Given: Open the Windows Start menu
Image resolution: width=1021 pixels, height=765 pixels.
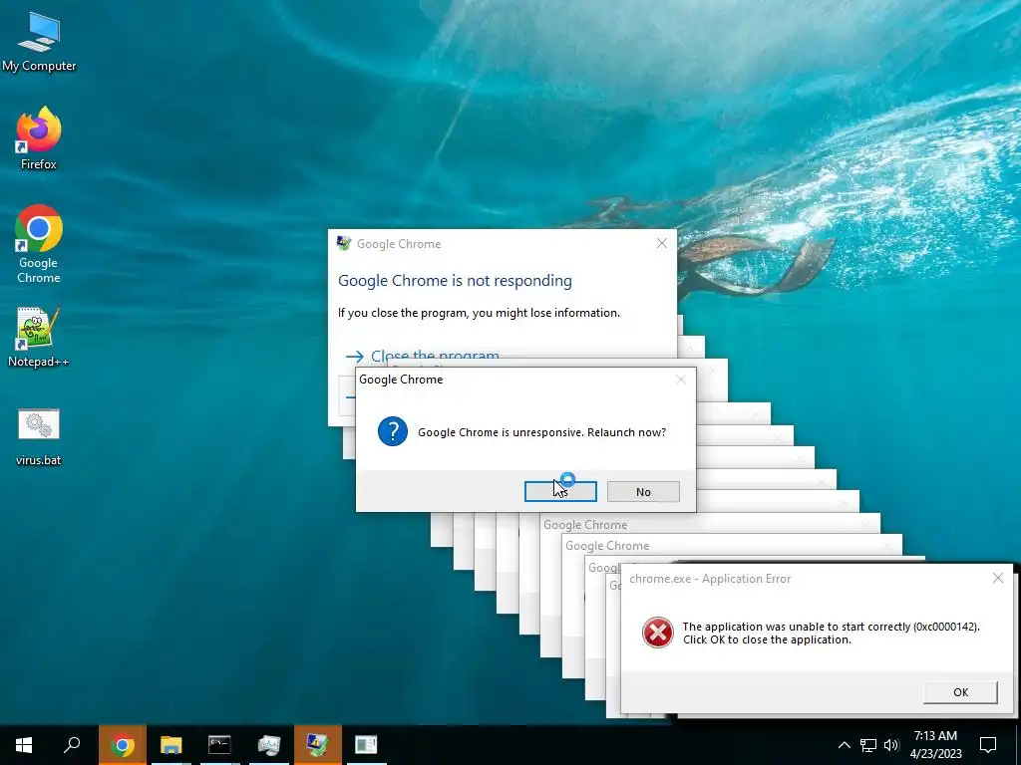Looking at the screenshot, I should 24,745.
